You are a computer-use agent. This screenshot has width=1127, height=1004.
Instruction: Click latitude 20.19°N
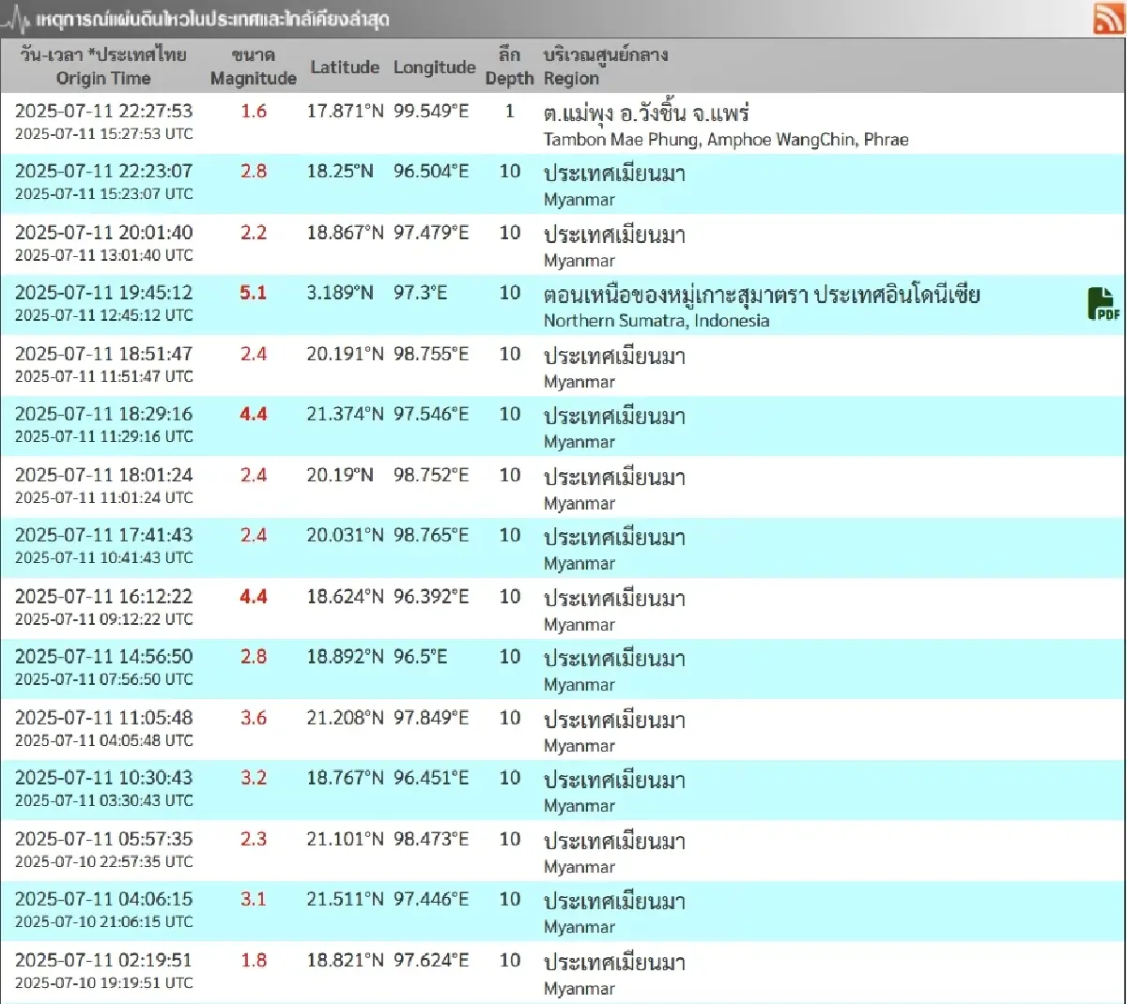tap(340, 475)
